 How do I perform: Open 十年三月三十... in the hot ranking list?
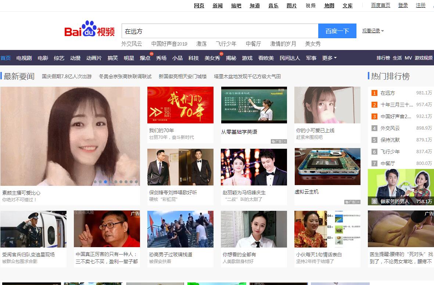coord(397,105)
